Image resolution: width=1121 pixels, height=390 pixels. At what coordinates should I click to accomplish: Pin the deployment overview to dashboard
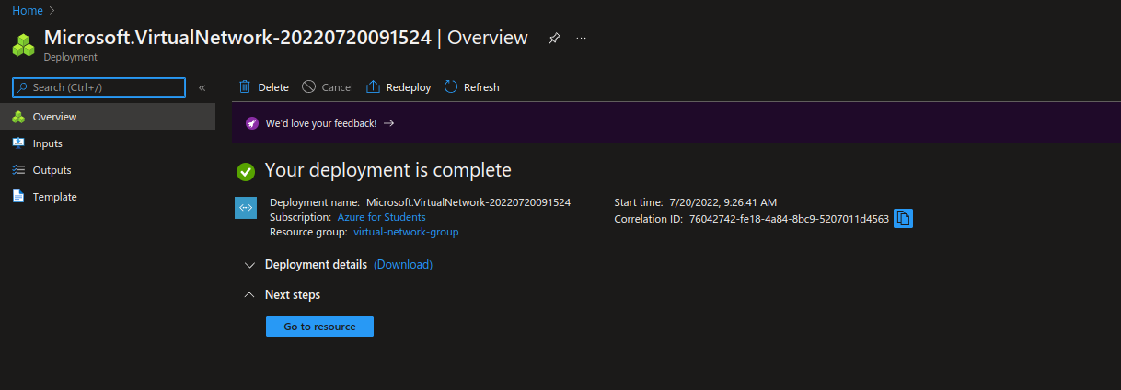tap(554, 39)
